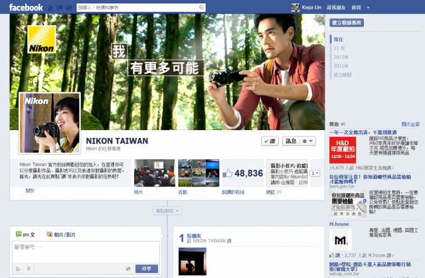Click the 訊息 message button
This screenshot has width=425, height=278.
coord(291,141)
